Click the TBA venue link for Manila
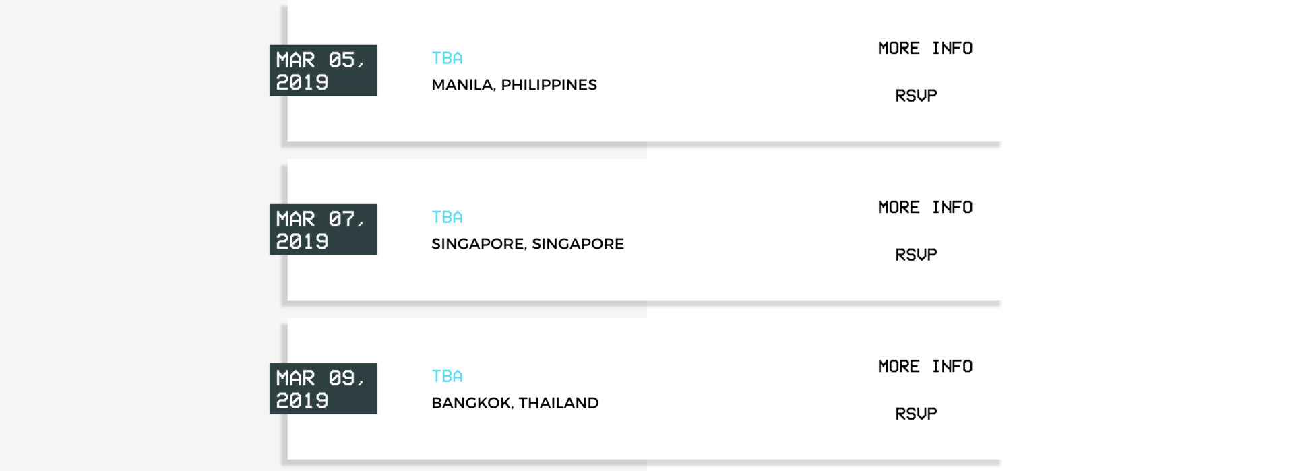This screenshot has height=471, width=1294. point(447,59)
